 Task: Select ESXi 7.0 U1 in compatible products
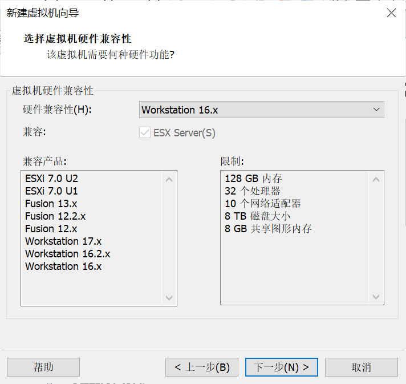point(51,191)
